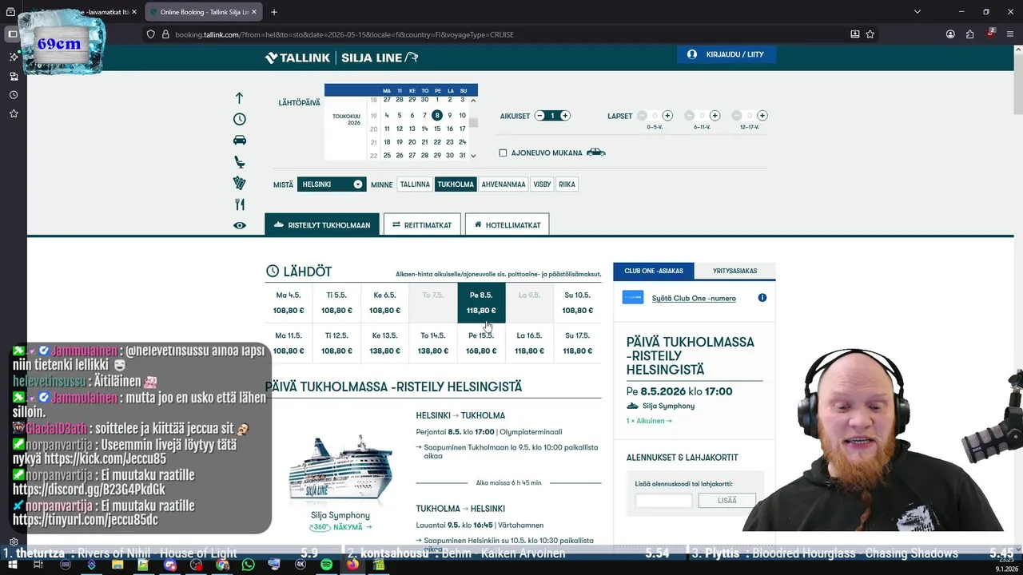
Task: Click the info icon next to Club One number
Action: [x=762, y=298]
